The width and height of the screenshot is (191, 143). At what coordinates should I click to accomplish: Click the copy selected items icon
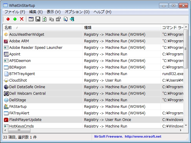pos(51,19)
